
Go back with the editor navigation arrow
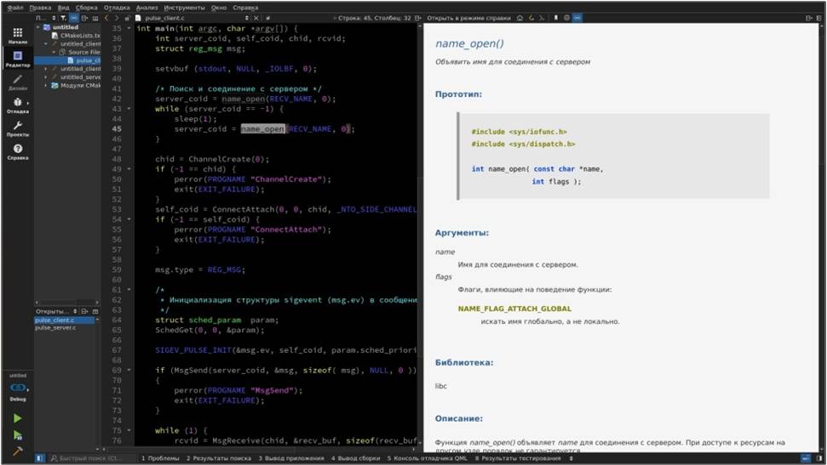coord(106,18)
